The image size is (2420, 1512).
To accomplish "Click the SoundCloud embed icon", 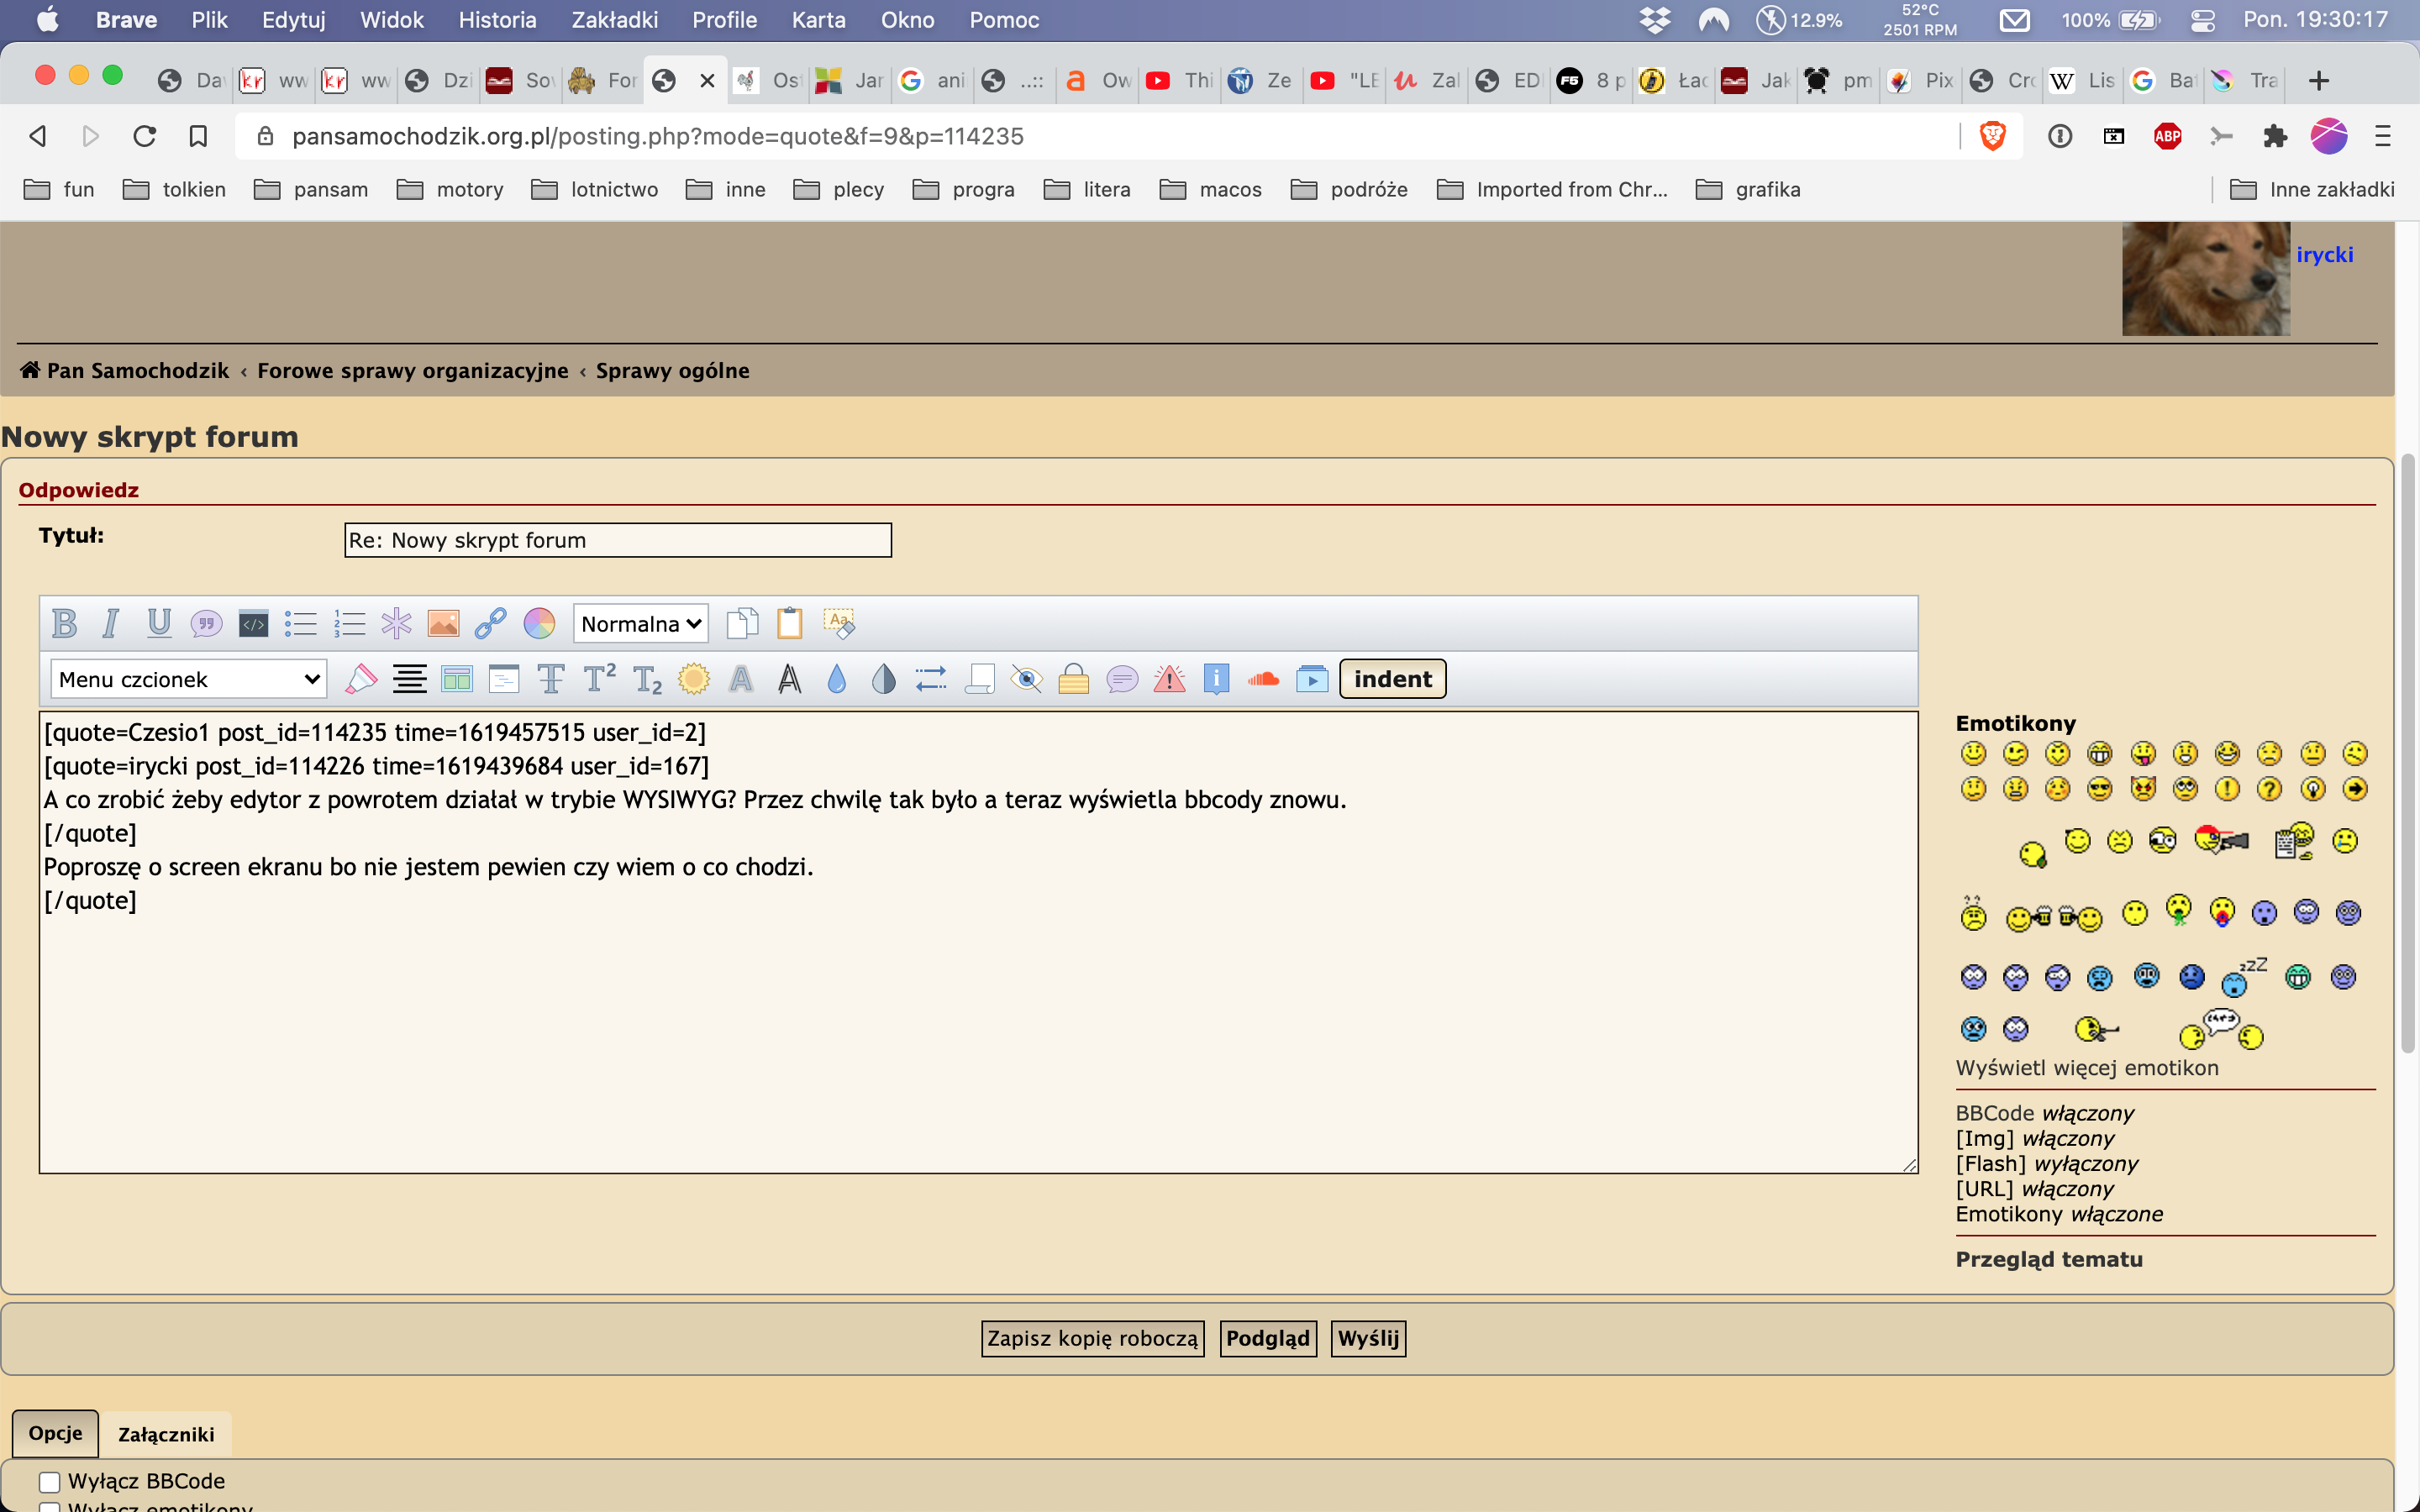I will click(x=1263, y=679).
